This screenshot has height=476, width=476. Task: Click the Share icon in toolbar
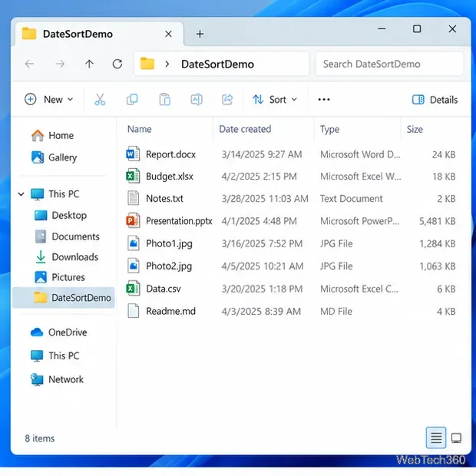click(227, 99)
